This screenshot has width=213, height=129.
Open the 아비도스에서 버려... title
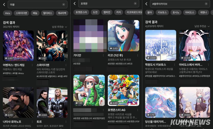(191, 65)
